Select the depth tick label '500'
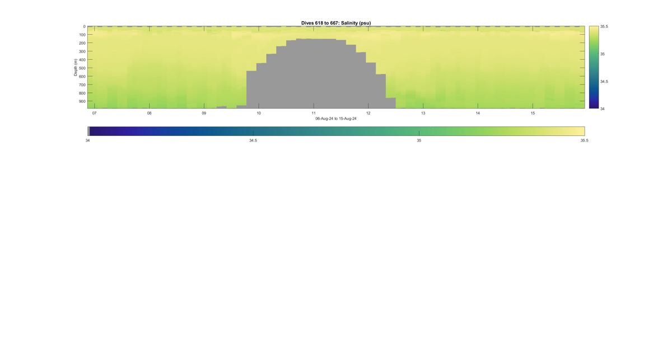The width and height of the screenshot is (672, 348). point(82,68)
